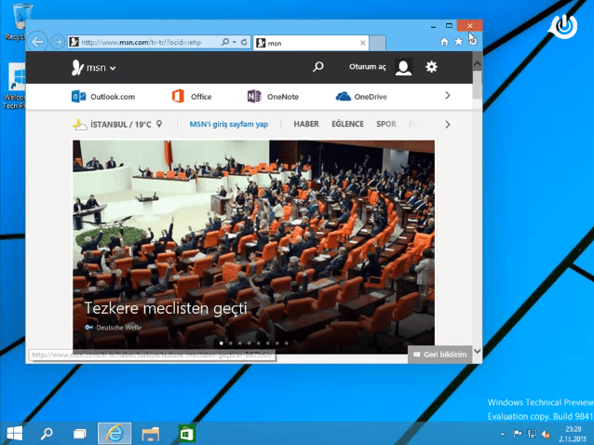594x445 pixels.
Task: Click the browser home icon
Action: 444,42
